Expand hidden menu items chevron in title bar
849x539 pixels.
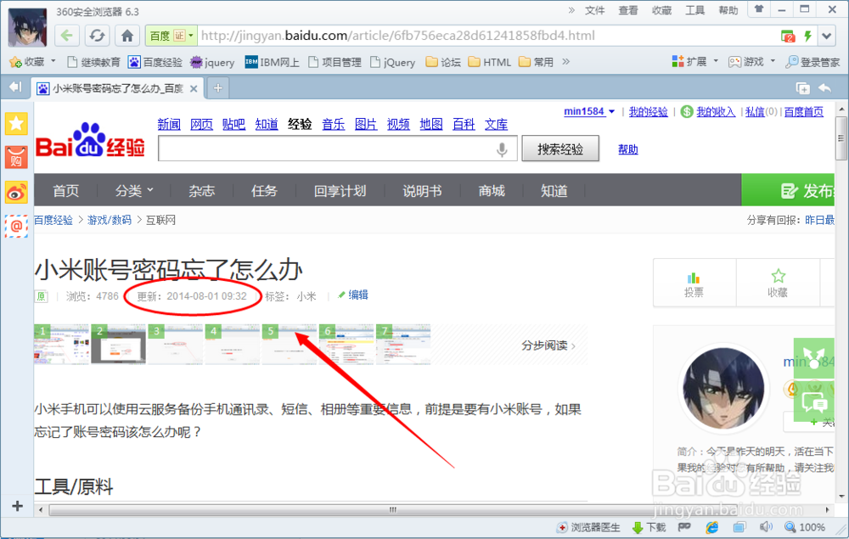click(571, 9)
